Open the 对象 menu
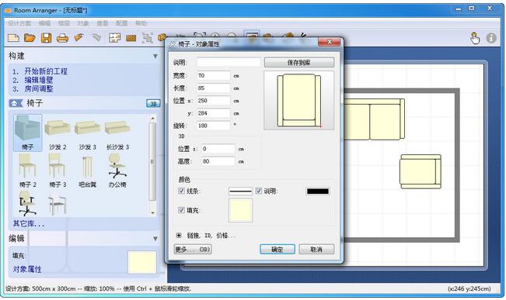506x300 pixels. coord(83,23)
